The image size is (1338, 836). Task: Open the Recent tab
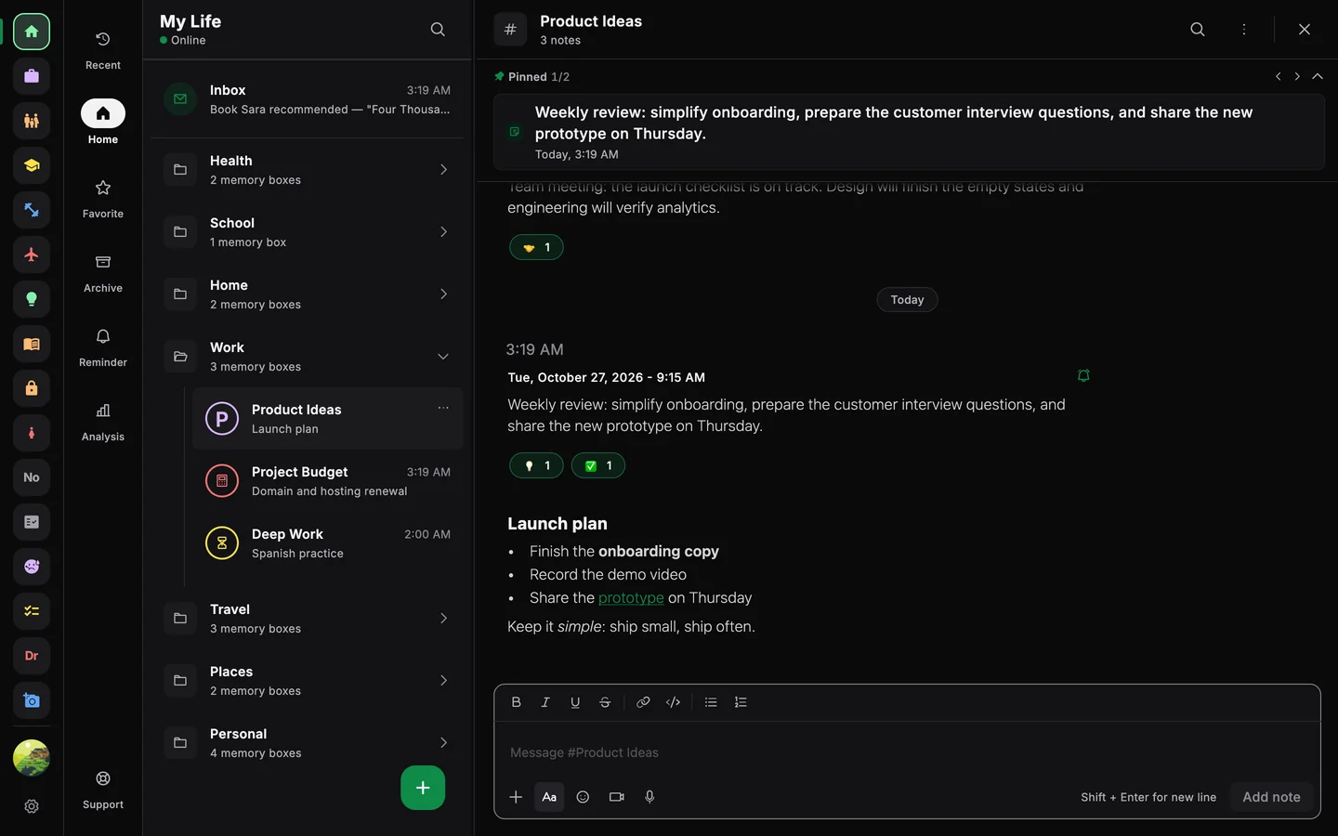pyautogui.click(x=103, y=50)
